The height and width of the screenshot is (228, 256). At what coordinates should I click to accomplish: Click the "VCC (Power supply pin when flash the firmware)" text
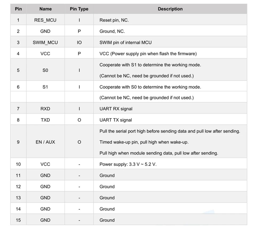coord(148,54)
